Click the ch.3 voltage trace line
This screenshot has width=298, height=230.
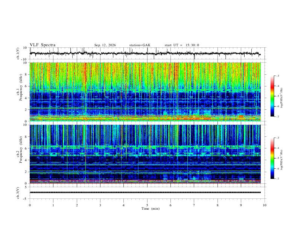pyautogui.click(x=145, y=192)
